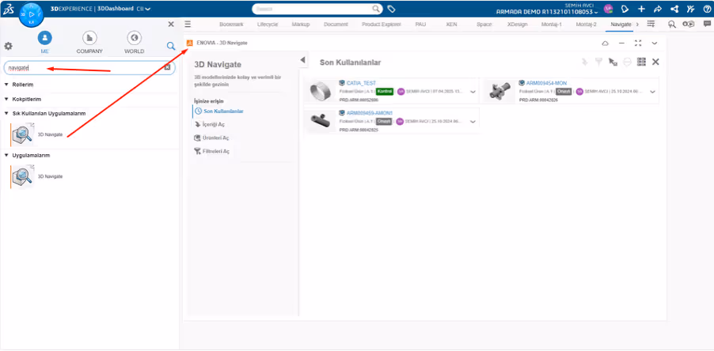Open settings gear in compass panel
The image size is (714, 351).
click(8, 46)
